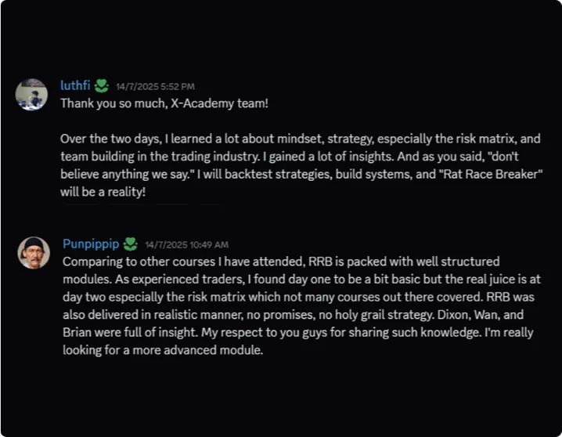Click the 14/7/2025 5:52 PM timestamp

[x=155, y=87]
